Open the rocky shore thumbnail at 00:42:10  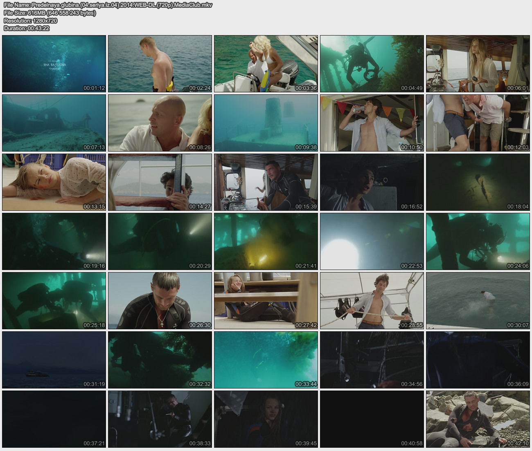click(478, 419)
